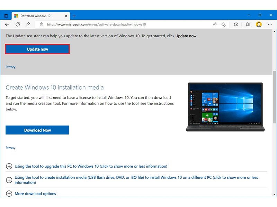Click the lock site info icon

pyautogui.click(x=41, y=24)
